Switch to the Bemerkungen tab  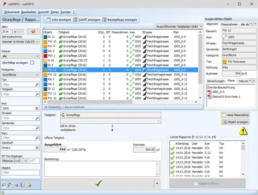216,81
